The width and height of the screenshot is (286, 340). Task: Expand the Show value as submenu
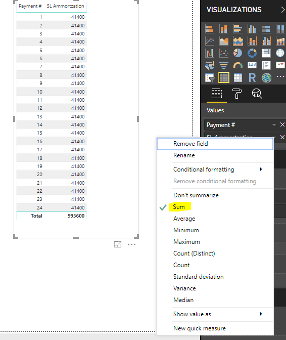(x=215, y=314)
